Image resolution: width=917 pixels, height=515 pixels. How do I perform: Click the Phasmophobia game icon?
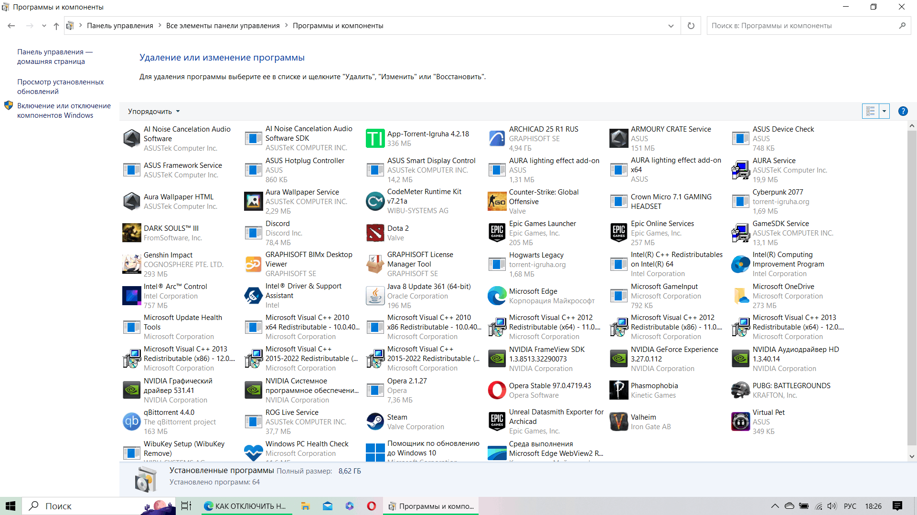pos(618,391)
